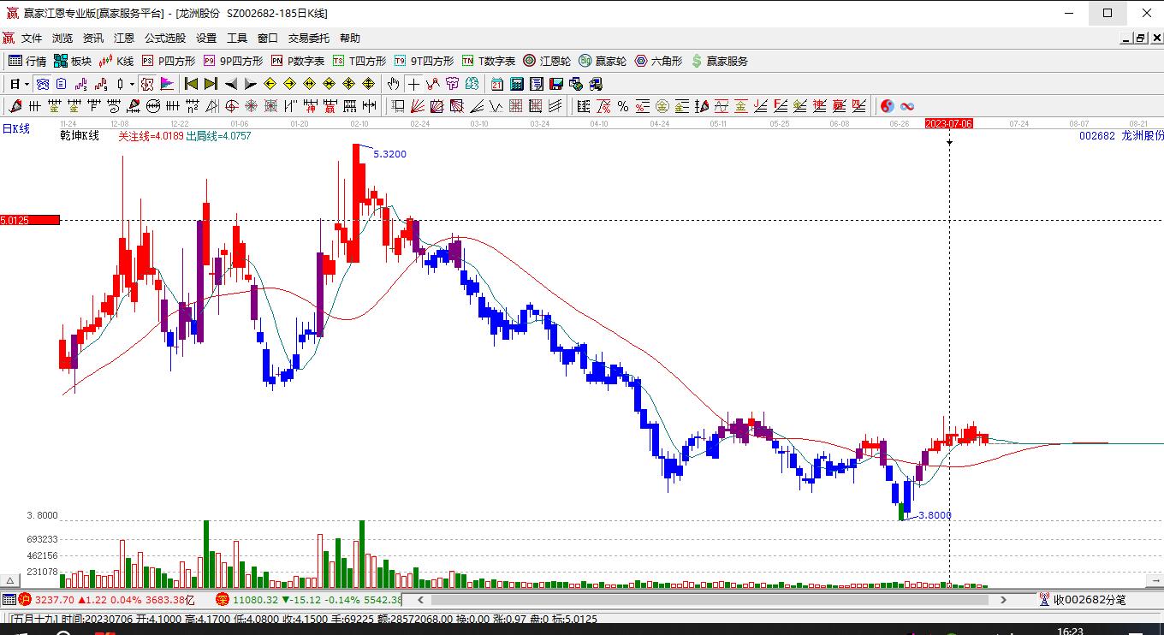Expand the candlestick style dropdown arrow
The height and width of the screenshot is (635, 1164).
coord(132,84)
